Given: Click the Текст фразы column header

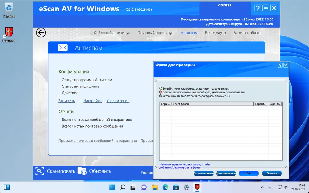Looking at the screenshot, I should 212,104.
